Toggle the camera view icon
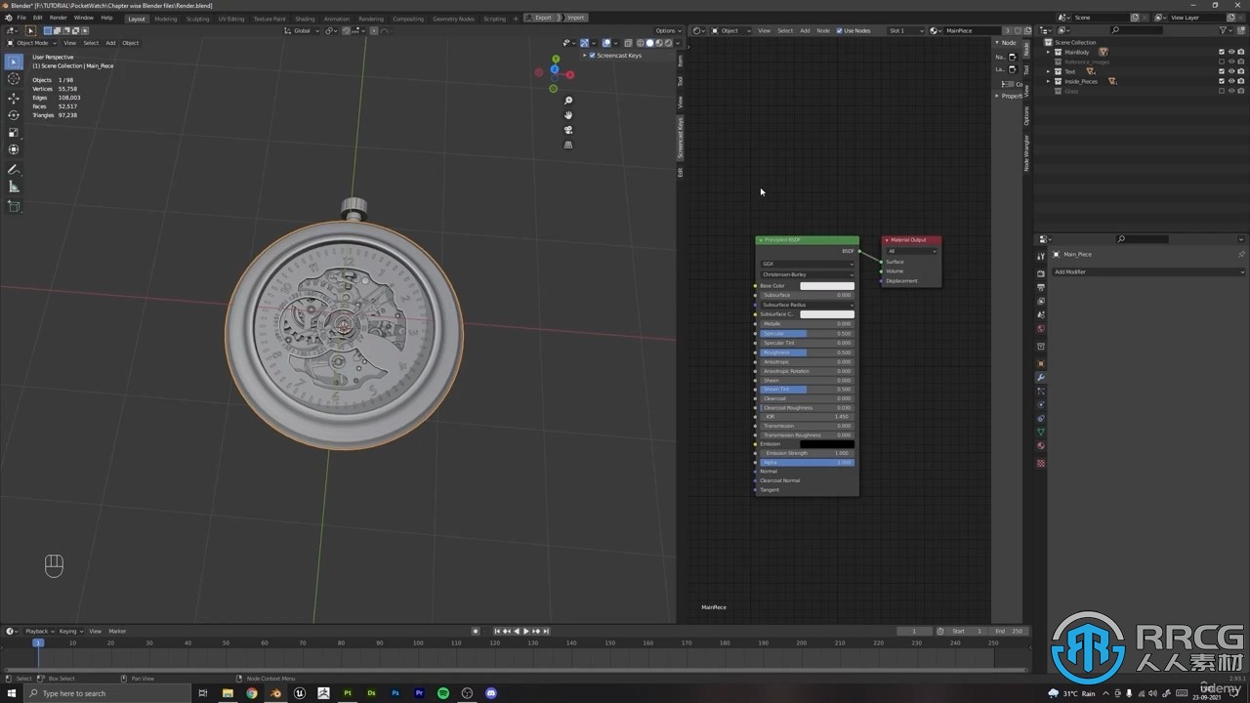Image resolution: width=1250 pixels, height=703 pixels. click(x=568, y=130)
